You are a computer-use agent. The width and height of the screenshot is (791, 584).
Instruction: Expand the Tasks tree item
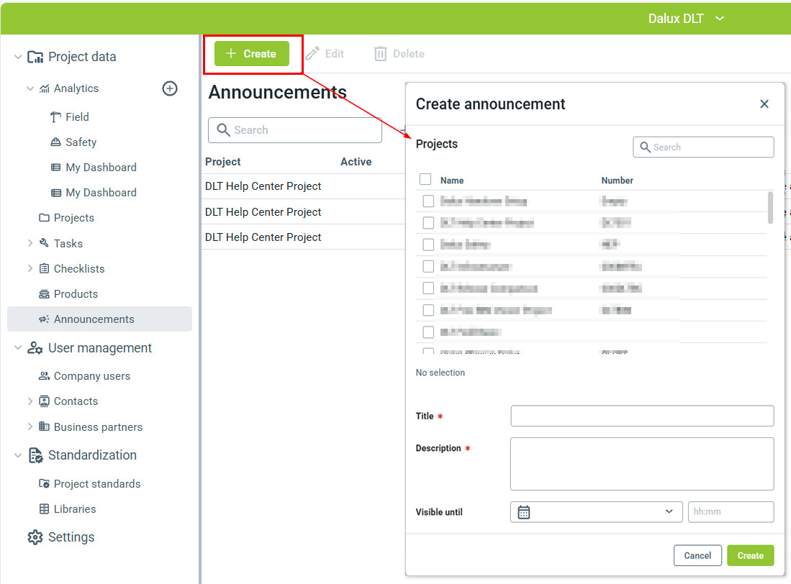click(30, 244)
